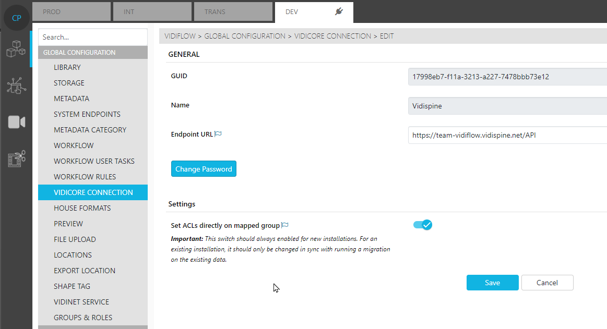The image size is (607, 329).
Task: Switch to the PROD environment tab
Action: (x=72, y=12)
